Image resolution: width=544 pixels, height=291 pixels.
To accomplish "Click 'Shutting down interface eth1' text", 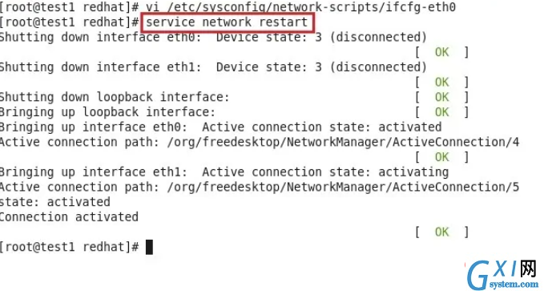I will 100,67.
